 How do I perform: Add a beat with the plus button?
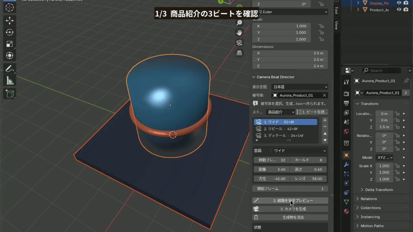click(x=325, y=120)
